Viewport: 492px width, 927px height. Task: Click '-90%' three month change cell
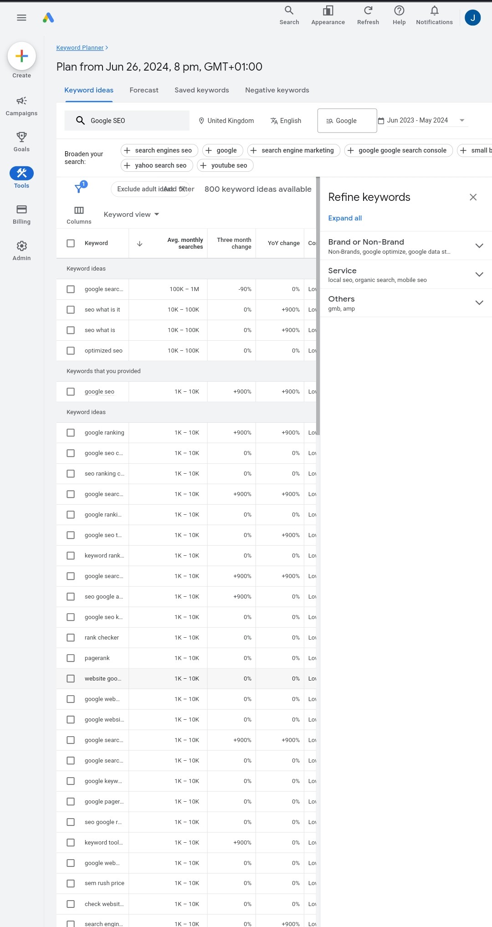(x=245, y=289)
